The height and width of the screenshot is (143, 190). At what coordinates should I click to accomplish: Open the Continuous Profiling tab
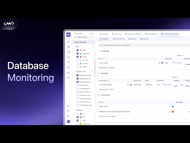point(133,34)
